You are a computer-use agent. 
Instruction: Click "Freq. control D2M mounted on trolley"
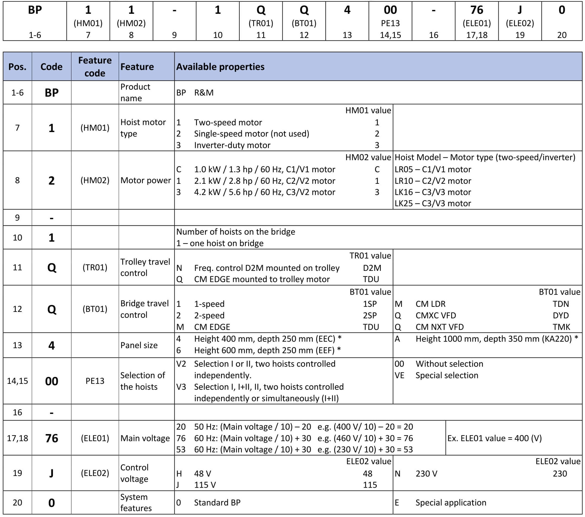pyautogui.click(x=267, y=268)
